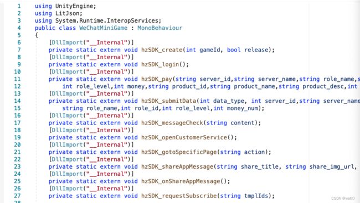360x203 pixels.
Task: Click the hzSDK_requestSubscribe method name
Action: pos(179,196)
